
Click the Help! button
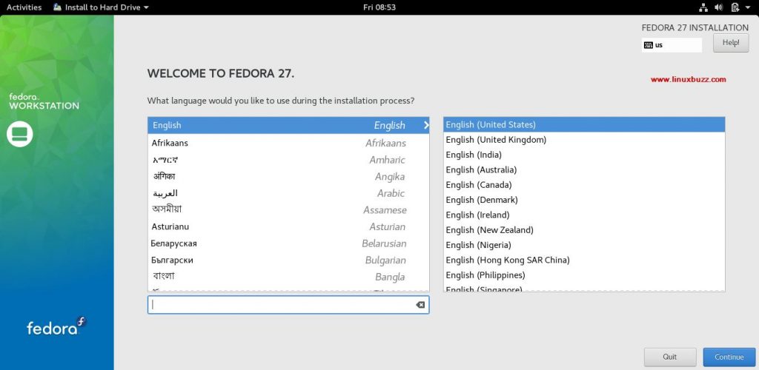point(730,42)
